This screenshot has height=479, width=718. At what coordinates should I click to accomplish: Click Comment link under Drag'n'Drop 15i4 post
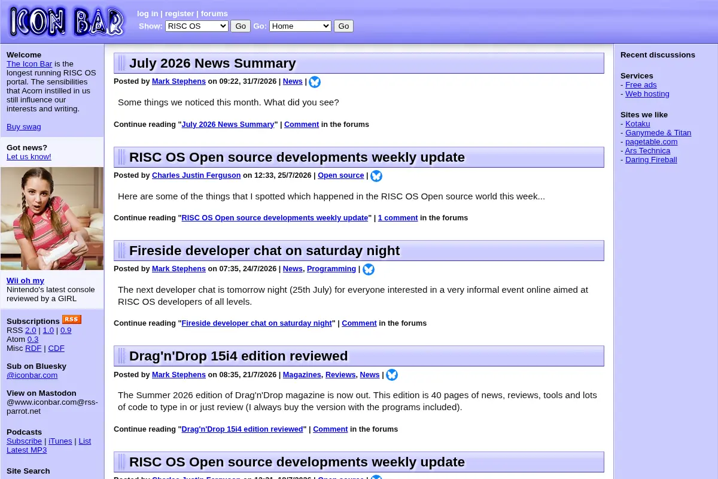[x=330, y=429]
